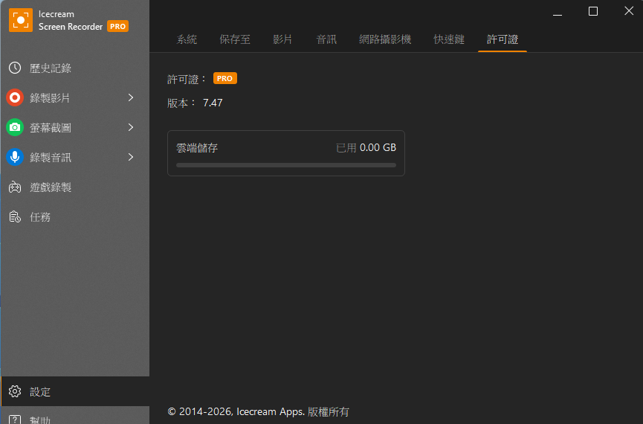Select the 快速鍵 tab
Image resolution: width=643 pixels, height=424 pixels.
click(x=449, y=39)
